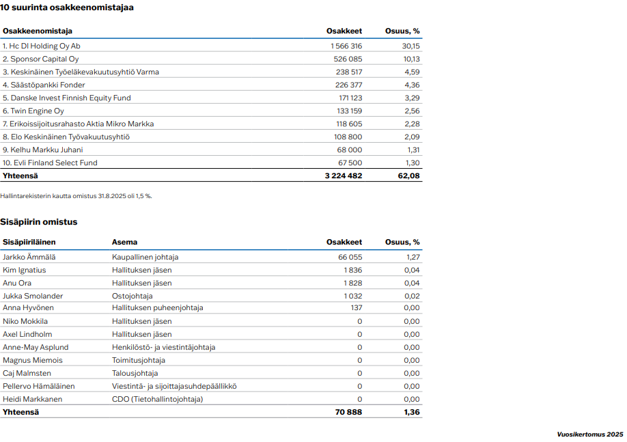Click the 'Vuosikertomus 2025' footer text

(589, 434)
